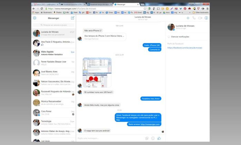Switch to the Inbox (597) tab
Viewport: 241px width, 145px height.
click(46, 4)
